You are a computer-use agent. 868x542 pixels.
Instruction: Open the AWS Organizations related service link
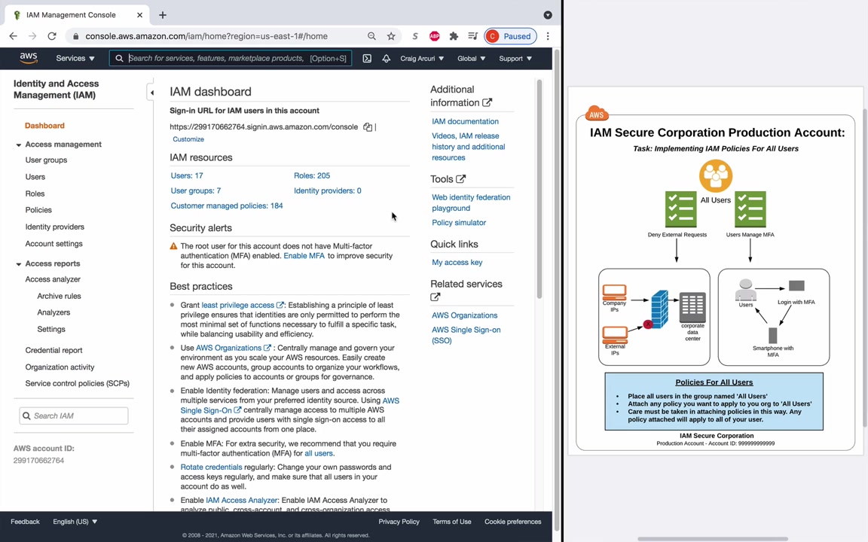(464, 315)
